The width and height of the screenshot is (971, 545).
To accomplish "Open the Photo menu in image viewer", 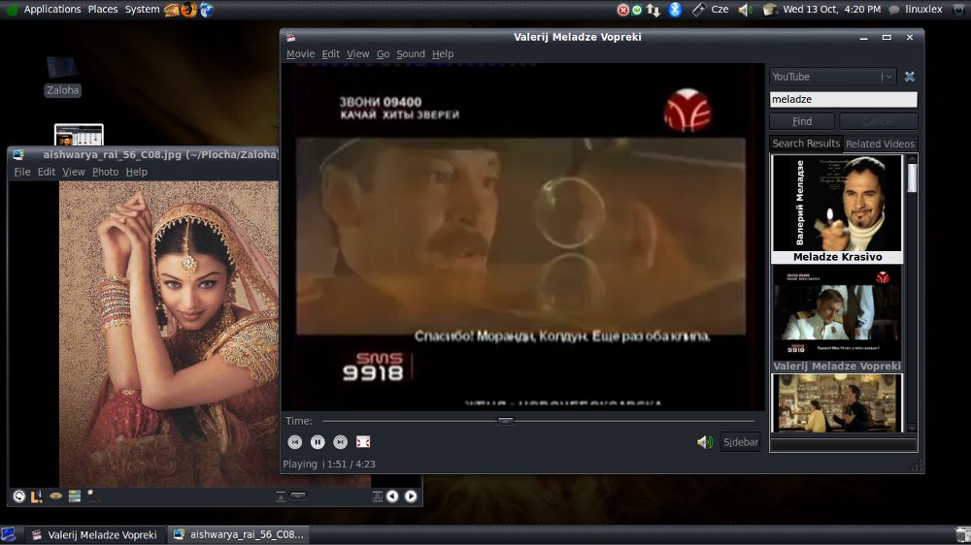I will [105, 172].
